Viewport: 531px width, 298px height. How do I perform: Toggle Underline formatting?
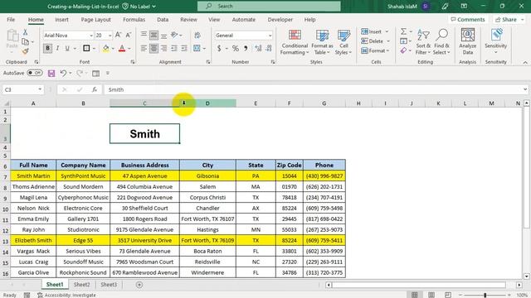click(x=67, y=48)
